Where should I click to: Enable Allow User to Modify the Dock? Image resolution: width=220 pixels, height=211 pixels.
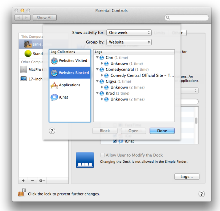tap(102, 155)
